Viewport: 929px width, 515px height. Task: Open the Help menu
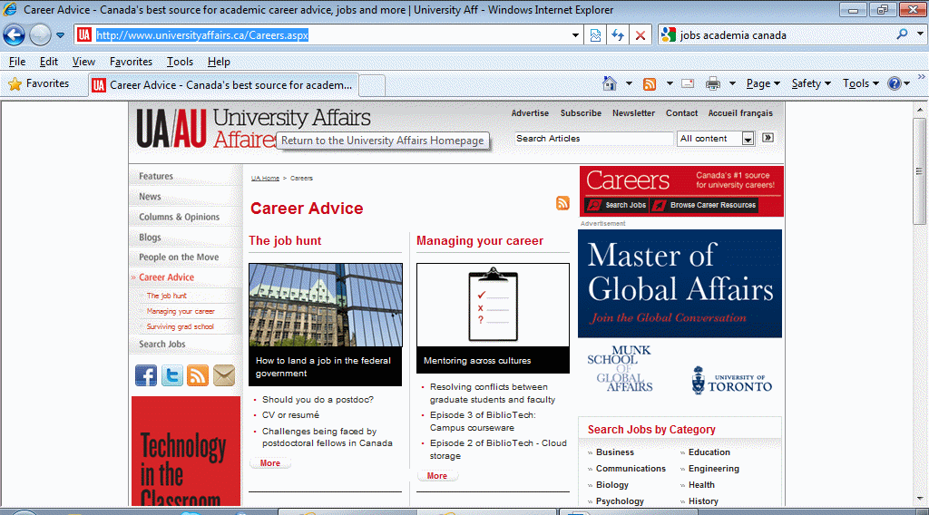[219, 62]
